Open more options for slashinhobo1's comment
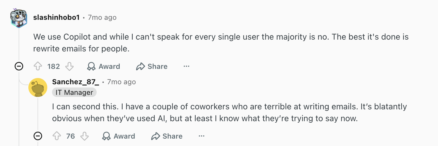 point(186,66)
